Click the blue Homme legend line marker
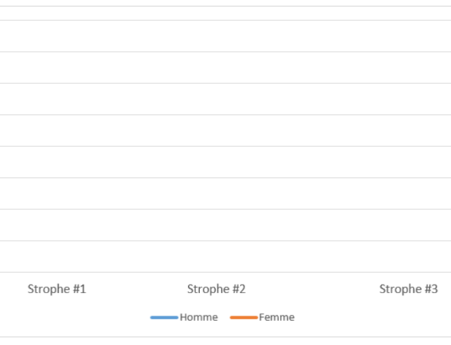Viewport: 451px width, 345px height. pos(164,317)
